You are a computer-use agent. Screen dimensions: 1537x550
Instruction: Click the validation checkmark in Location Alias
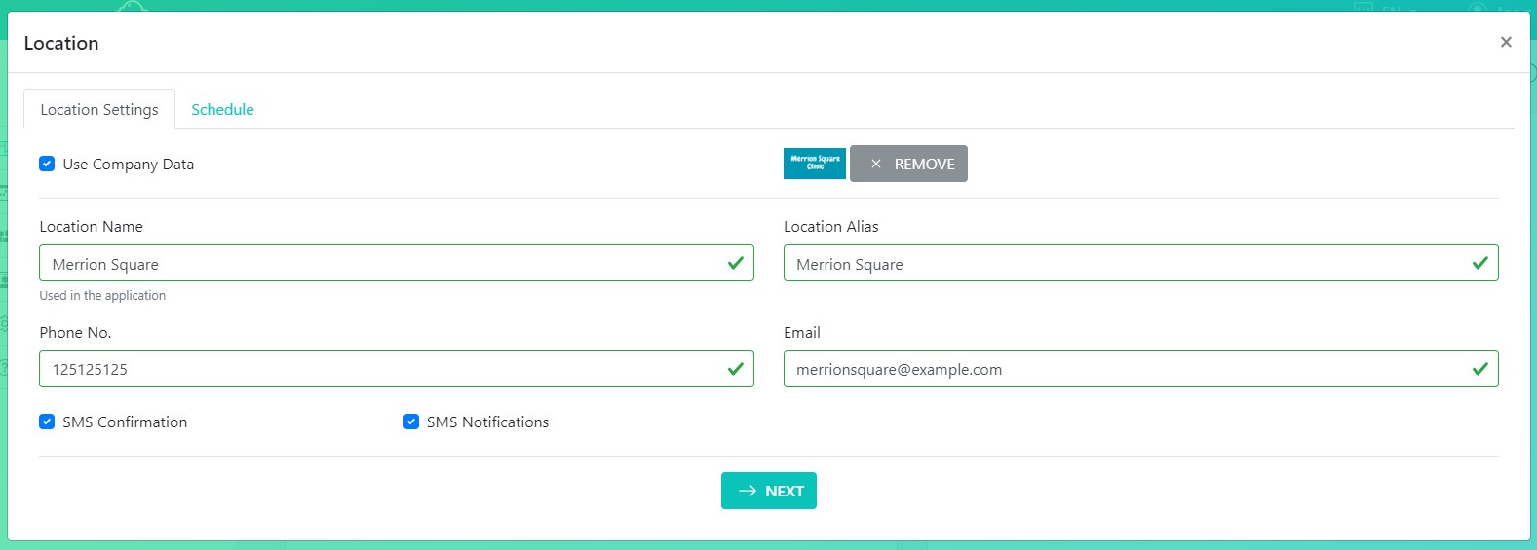[1479, 263]
